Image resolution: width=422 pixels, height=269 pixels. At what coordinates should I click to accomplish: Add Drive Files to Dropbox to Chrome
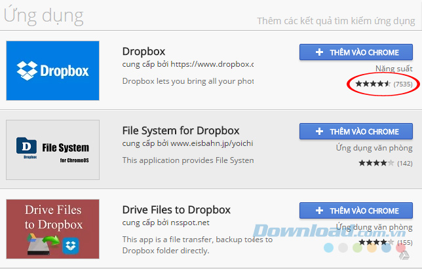356,210
